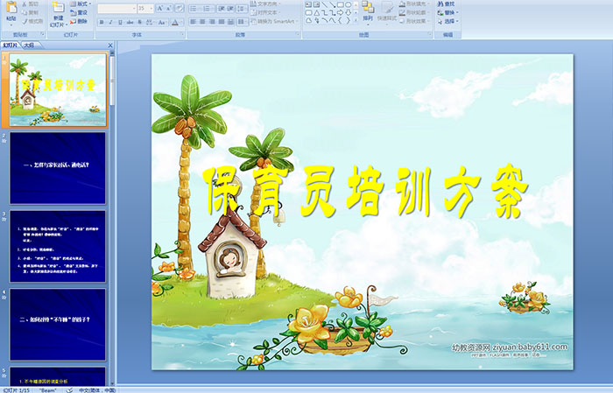Click the Clear Formatting eraser icon

click(180, 8)
